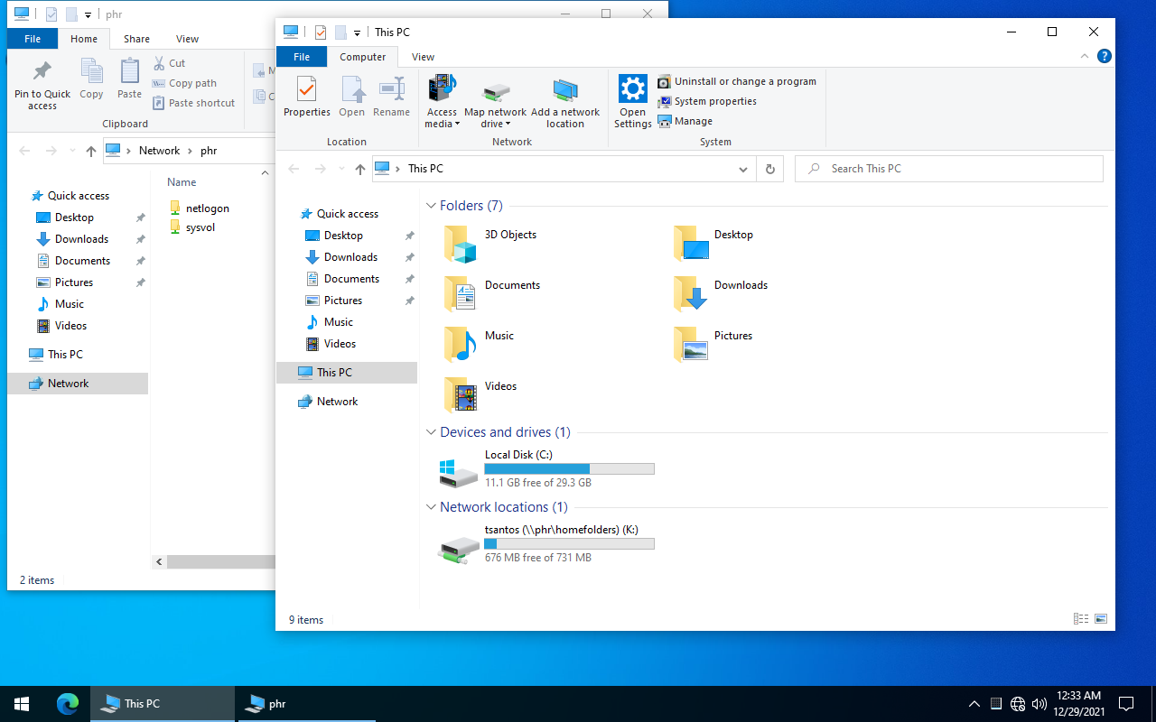Viewport: 1156px width, 722px height.
Task: Pin Desktop in the navigation pane
Action: 409,235
